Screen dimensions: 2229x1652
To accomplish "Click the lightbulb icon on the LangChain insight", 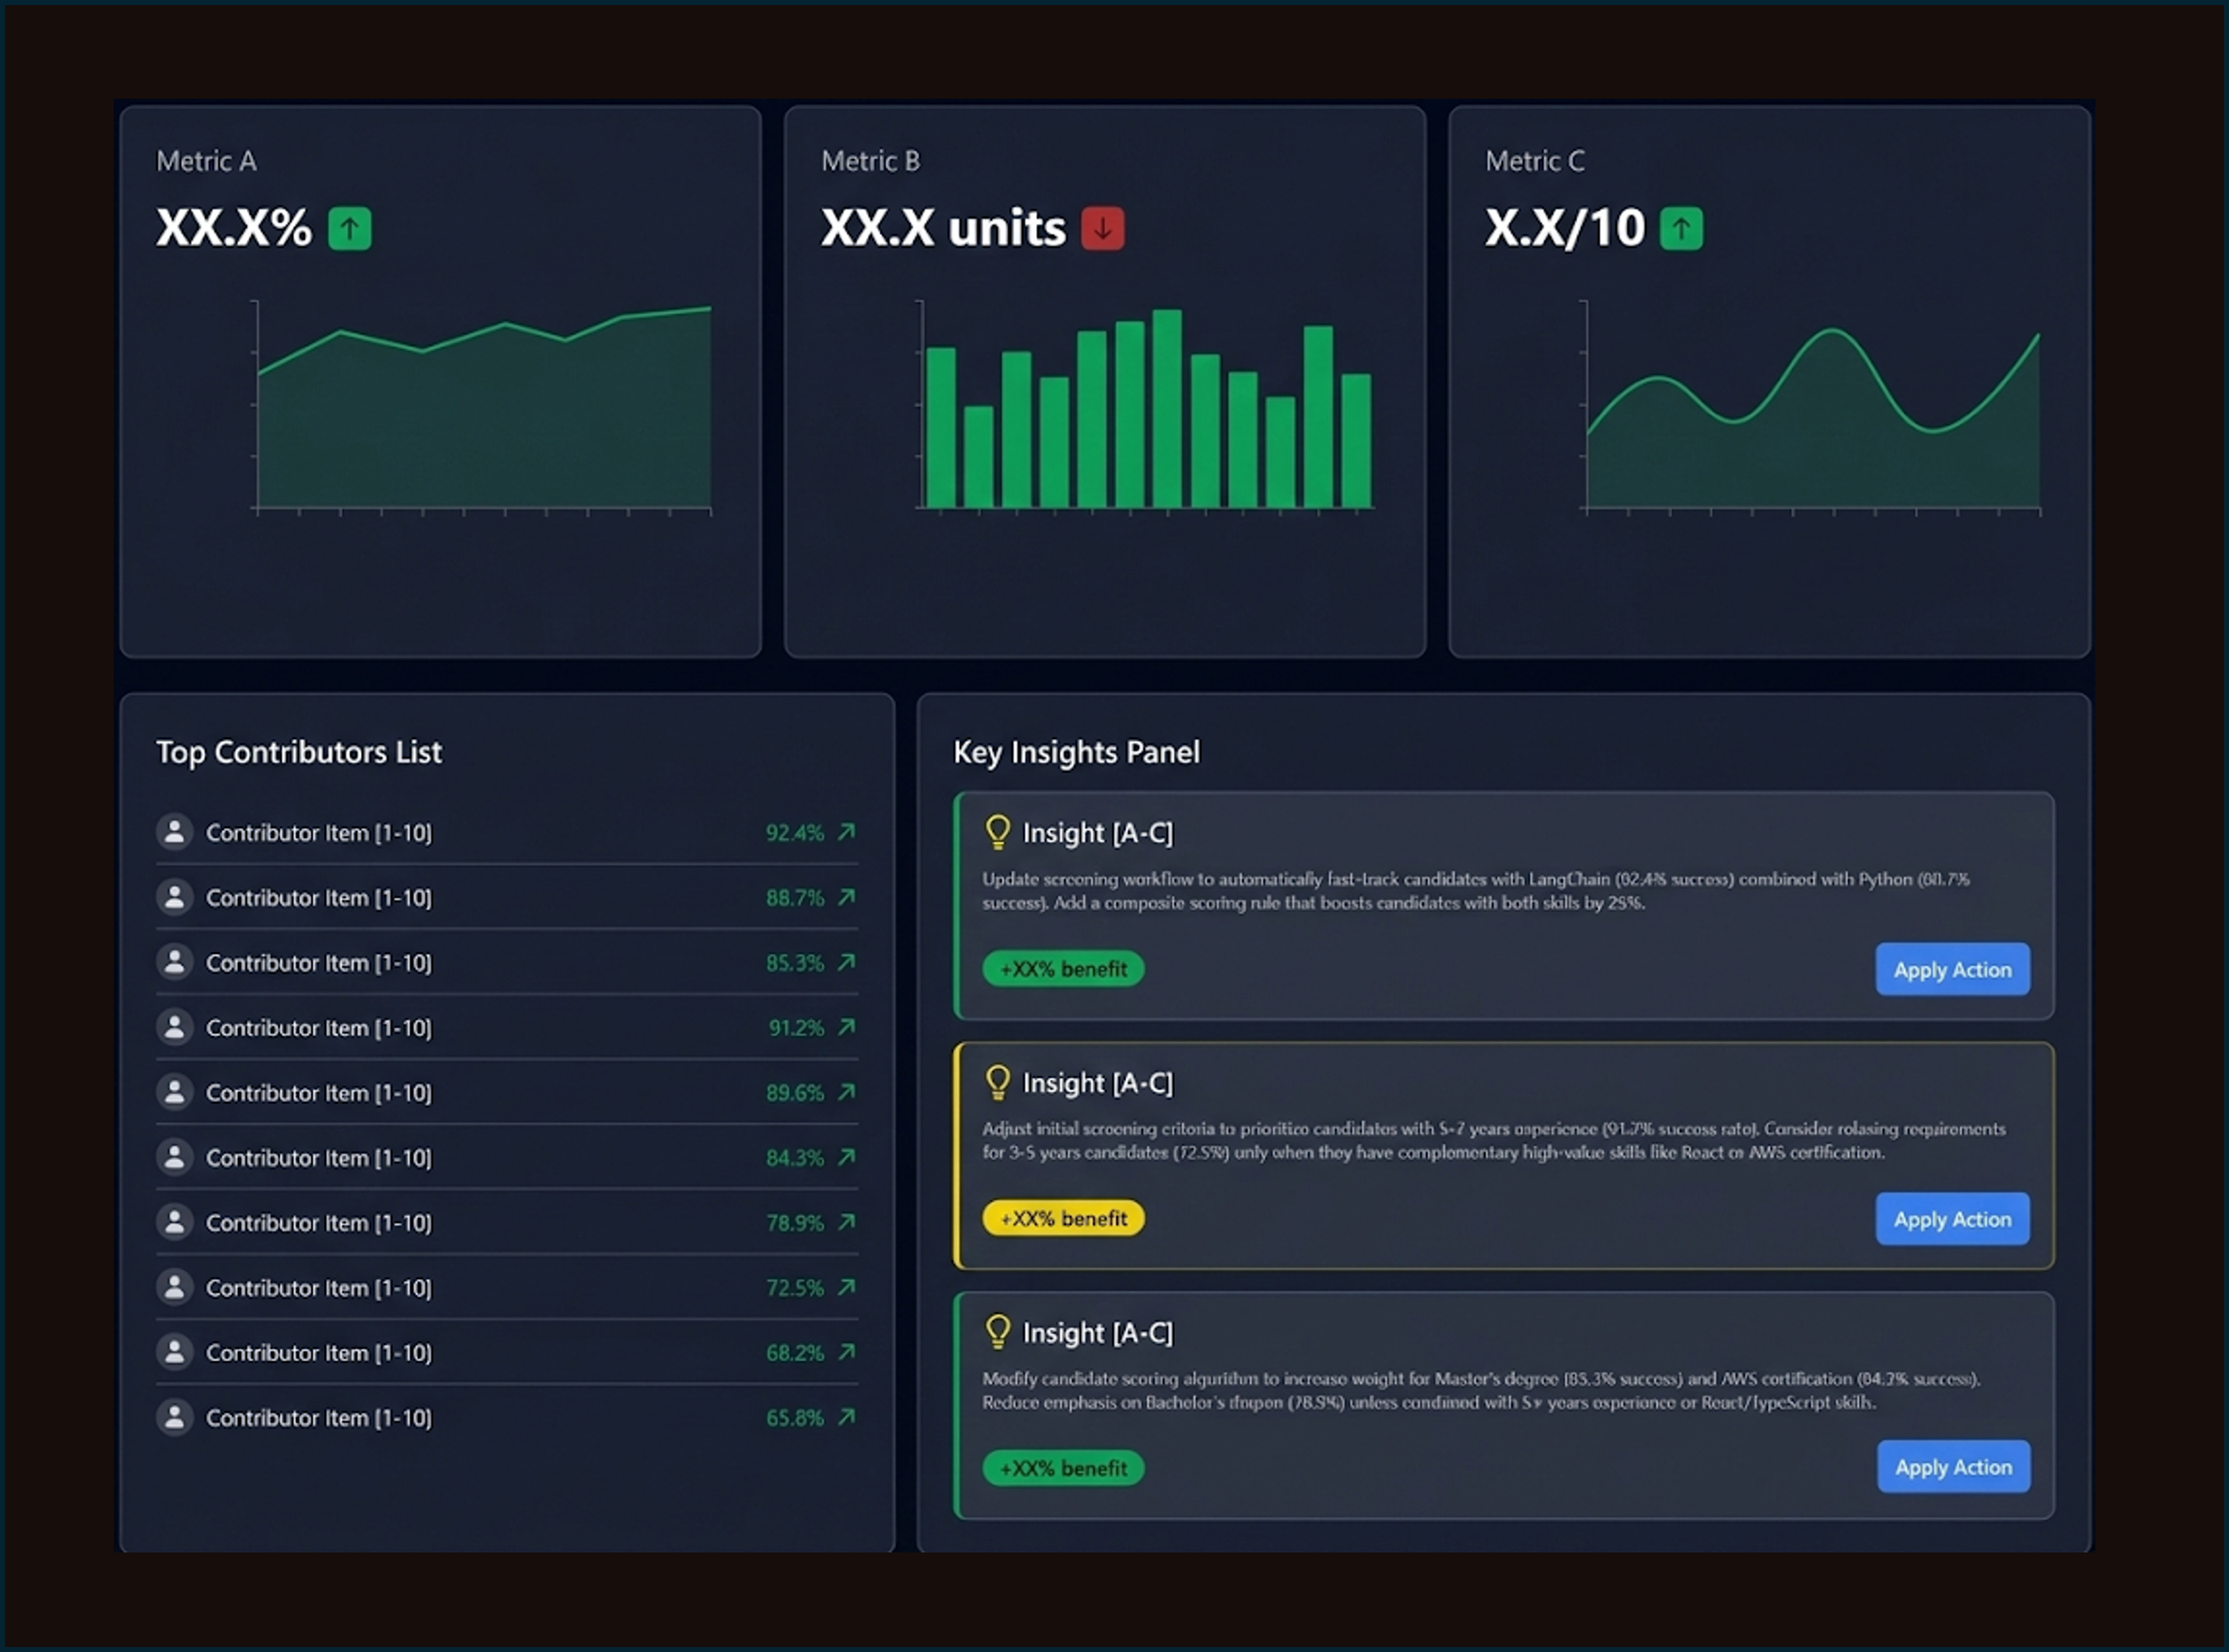I will pyautogui.click(x=997, y=832).
